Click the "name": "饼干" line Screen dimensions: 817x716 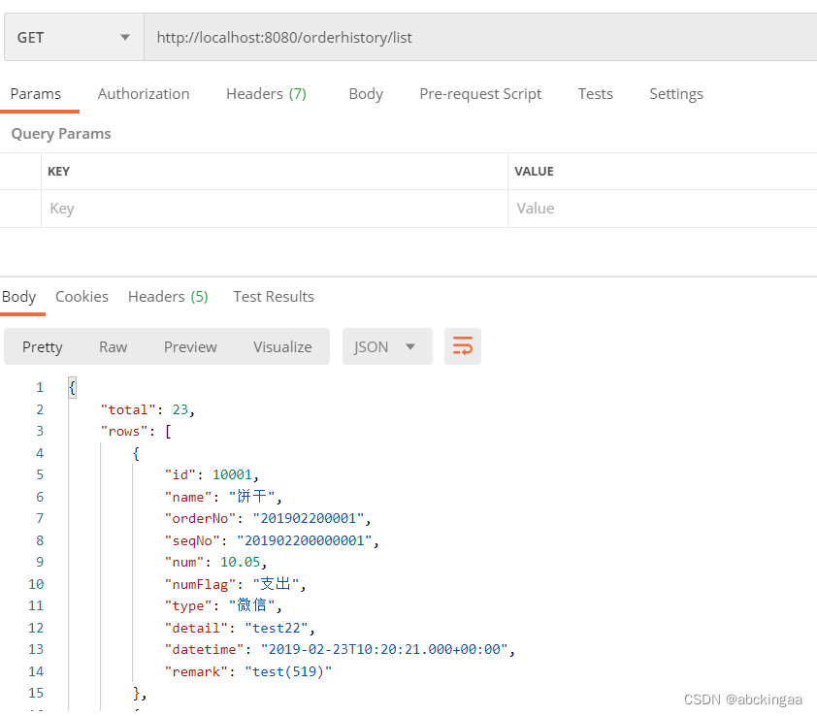pyautogui.click(x=223, y=497)
